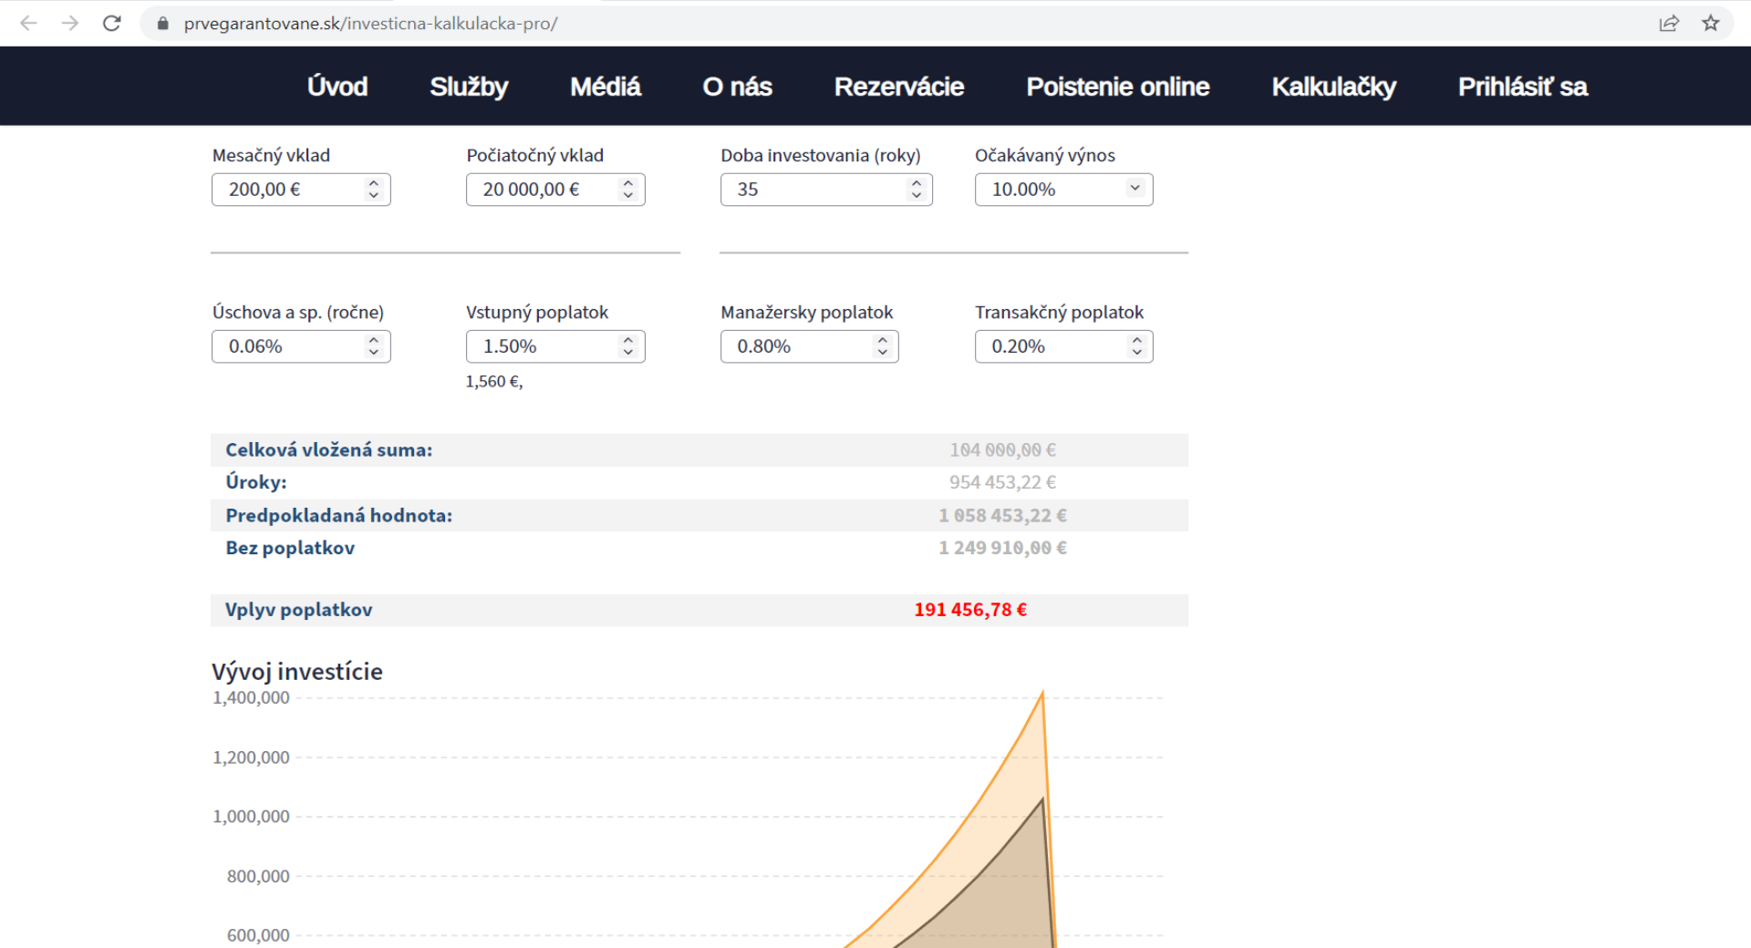
Task: Click the 1 058 453,22 € value
Action: point(1003,516)
